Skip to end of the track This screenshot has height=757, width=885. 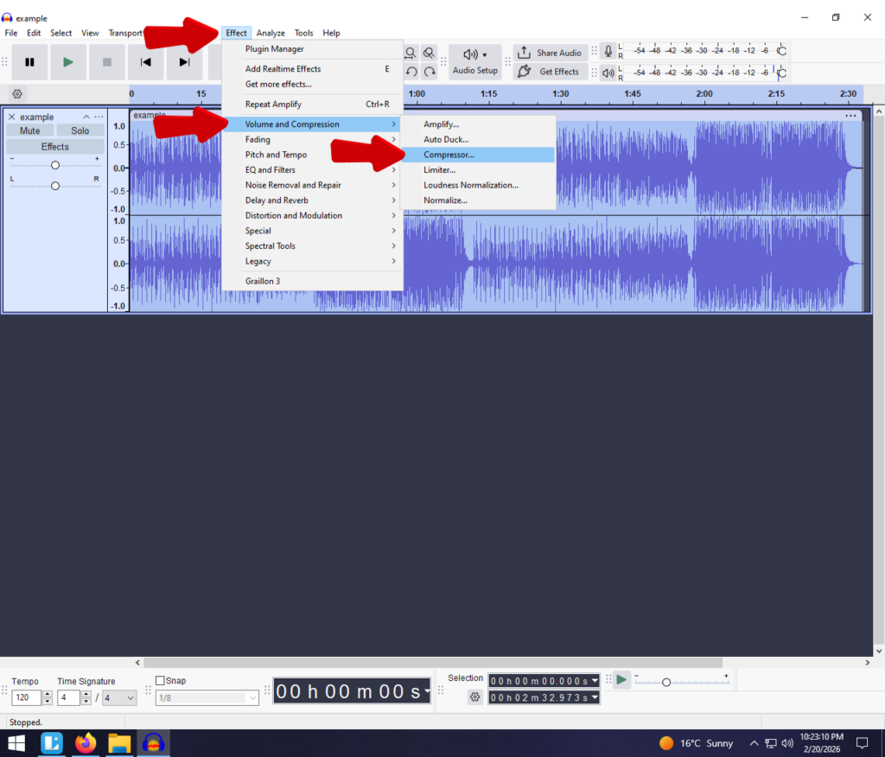pyautogui.click(x=184, y=62)
